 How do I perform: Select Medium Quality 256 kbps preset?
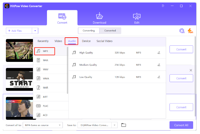117,65
